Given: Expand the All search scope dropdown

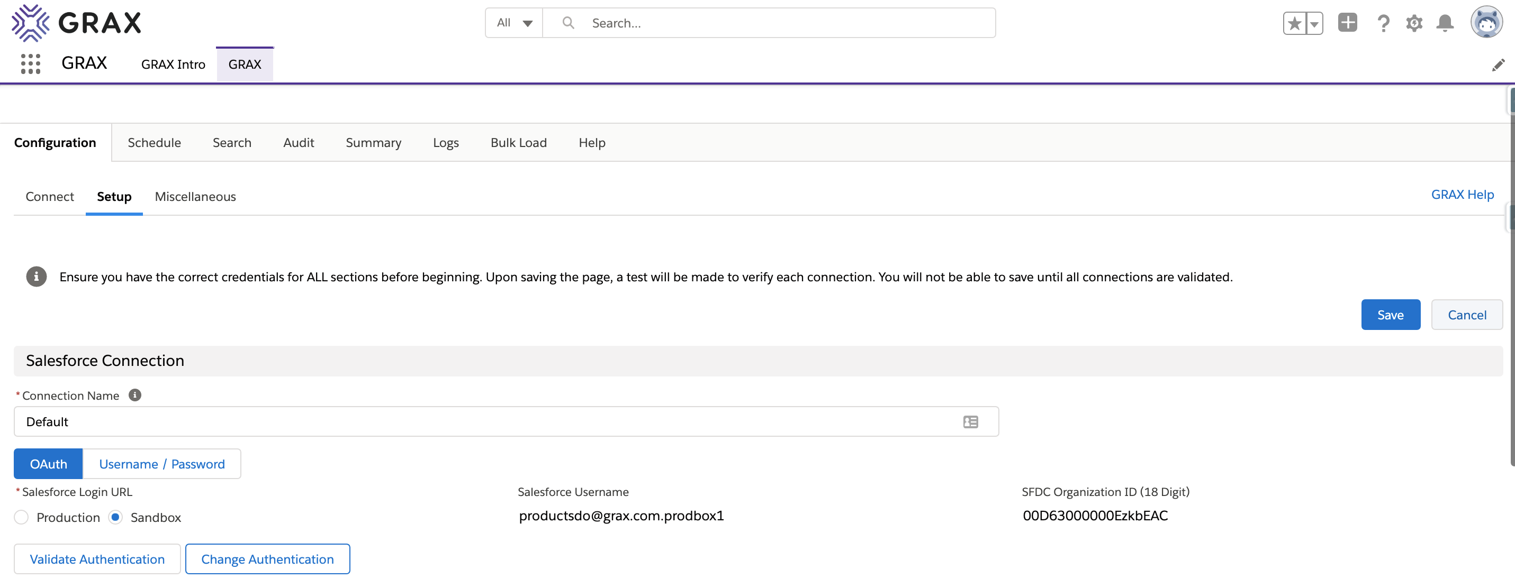Looking at the screenshot, I should pos(514,23).
